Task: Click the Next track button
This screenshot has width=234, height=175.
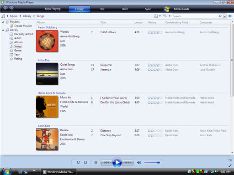Action: coord(128,163)
